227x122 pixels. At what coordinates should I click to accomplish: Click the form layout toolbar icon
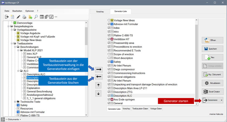pyautogui.click(x=42, y=17)
